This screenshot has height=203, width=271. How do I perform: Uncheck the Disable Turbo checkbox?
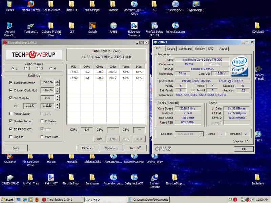(11, 121)
